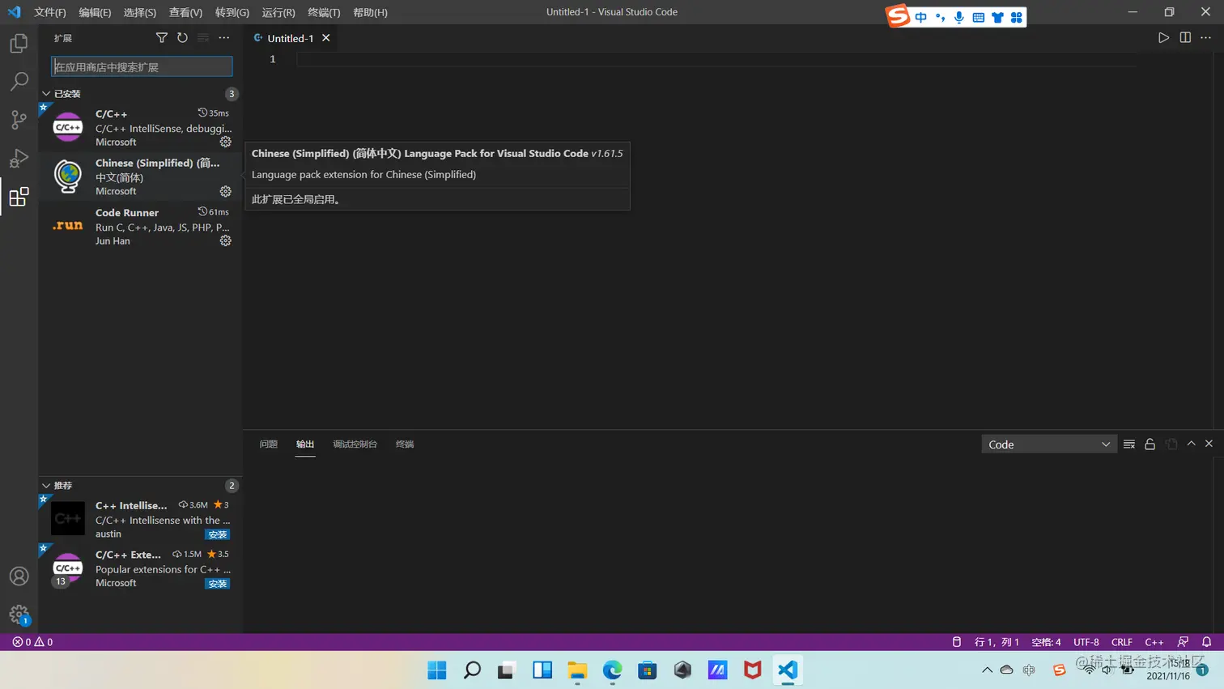Open the Manage gear in activity bar

19,615
